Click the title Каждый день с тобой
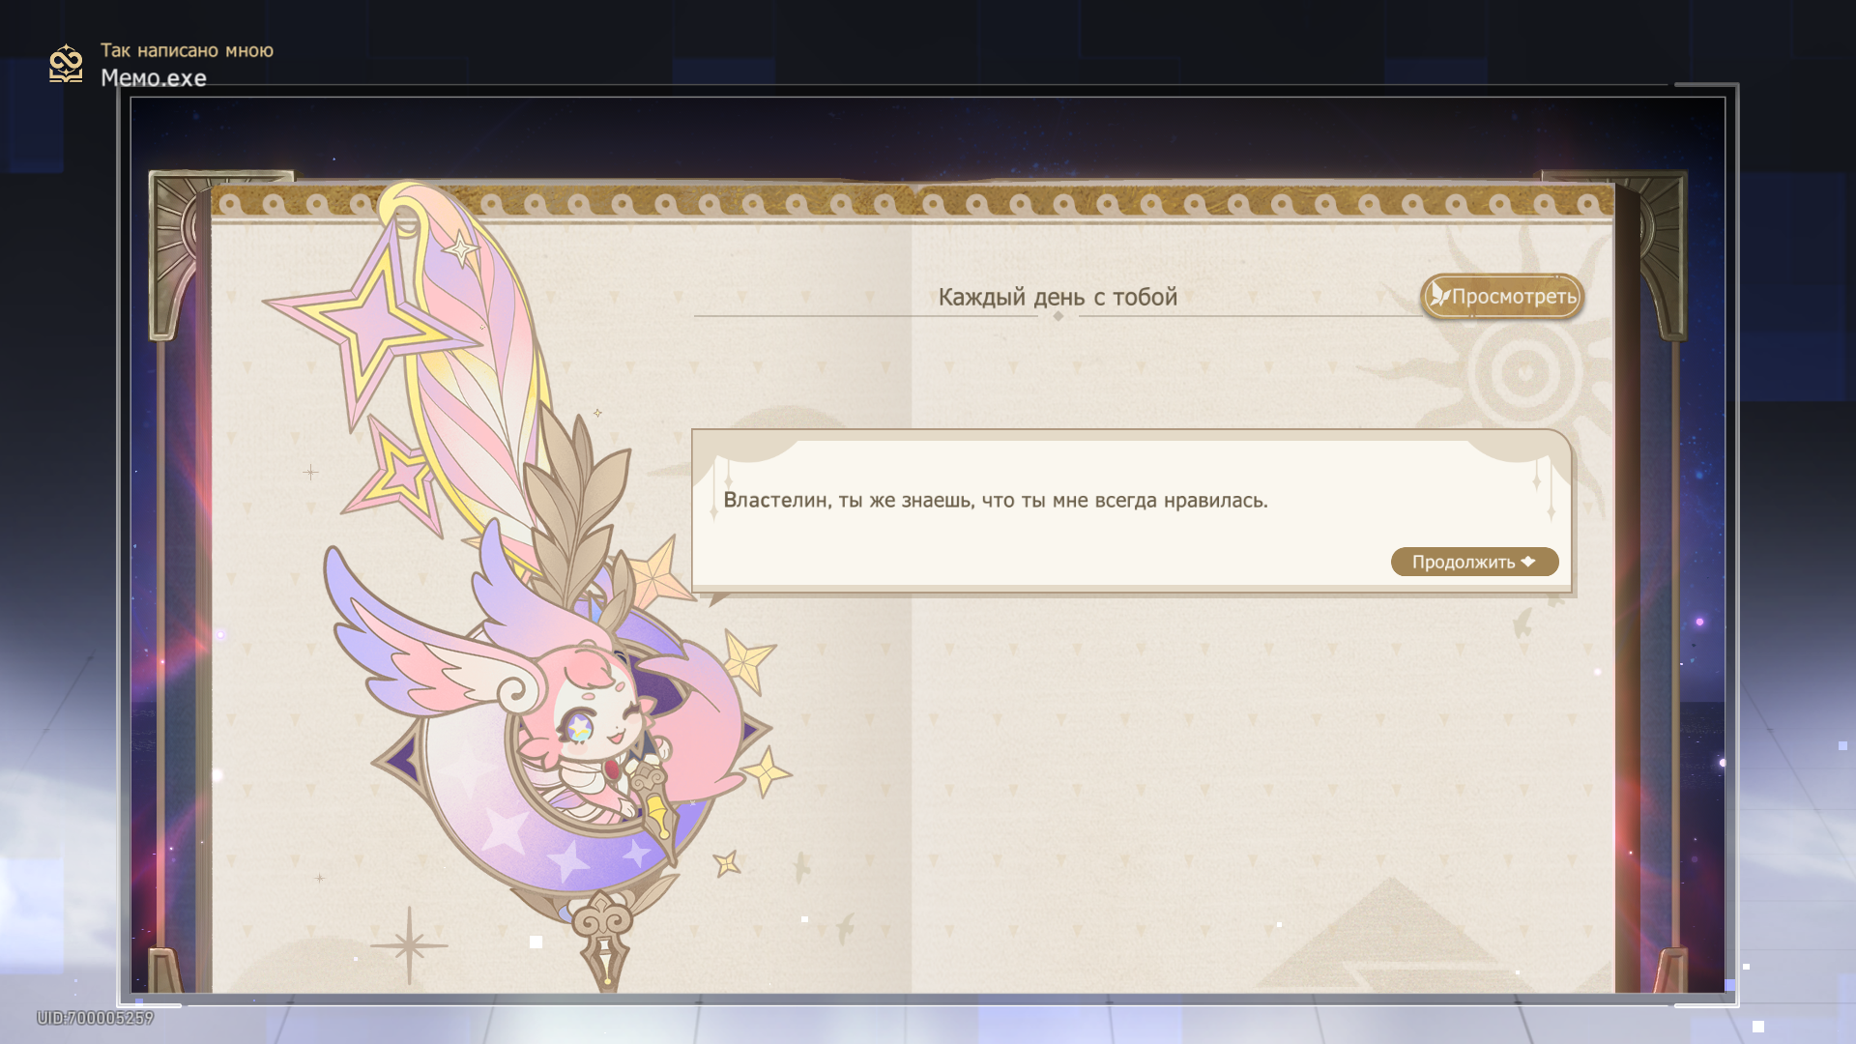This screenshot has width=1856, height=1044. coord(1058,297)
